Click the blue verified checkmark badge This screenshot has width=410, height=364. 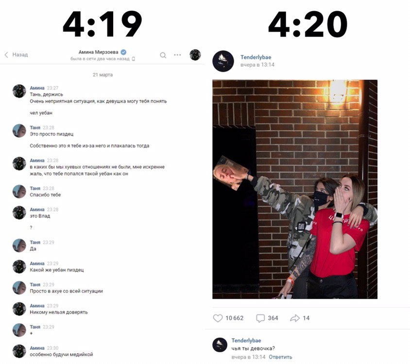click(124, 52)
